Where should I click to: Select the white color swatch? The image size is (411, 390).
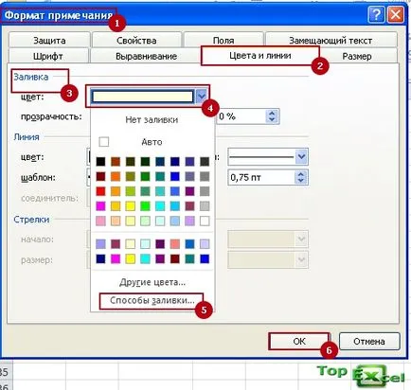click(x=205, y=221)
